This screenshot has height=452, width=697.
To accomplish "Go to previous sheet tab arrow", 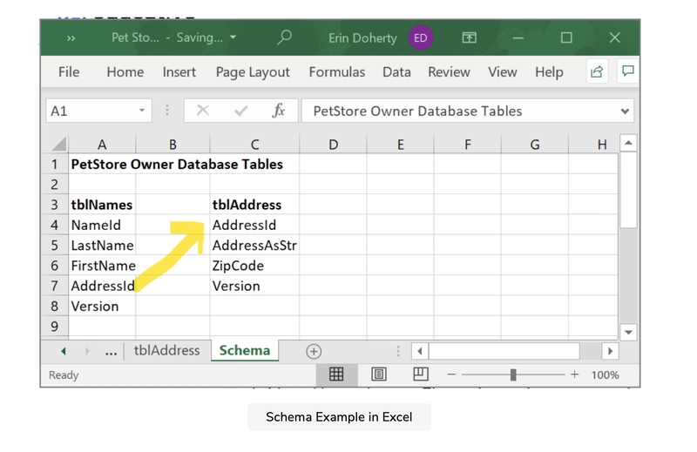I will coord(63,351).
